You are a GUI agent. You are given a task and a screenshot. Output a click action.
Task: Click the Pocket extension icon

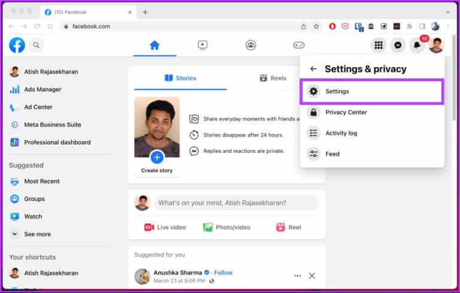345,26
